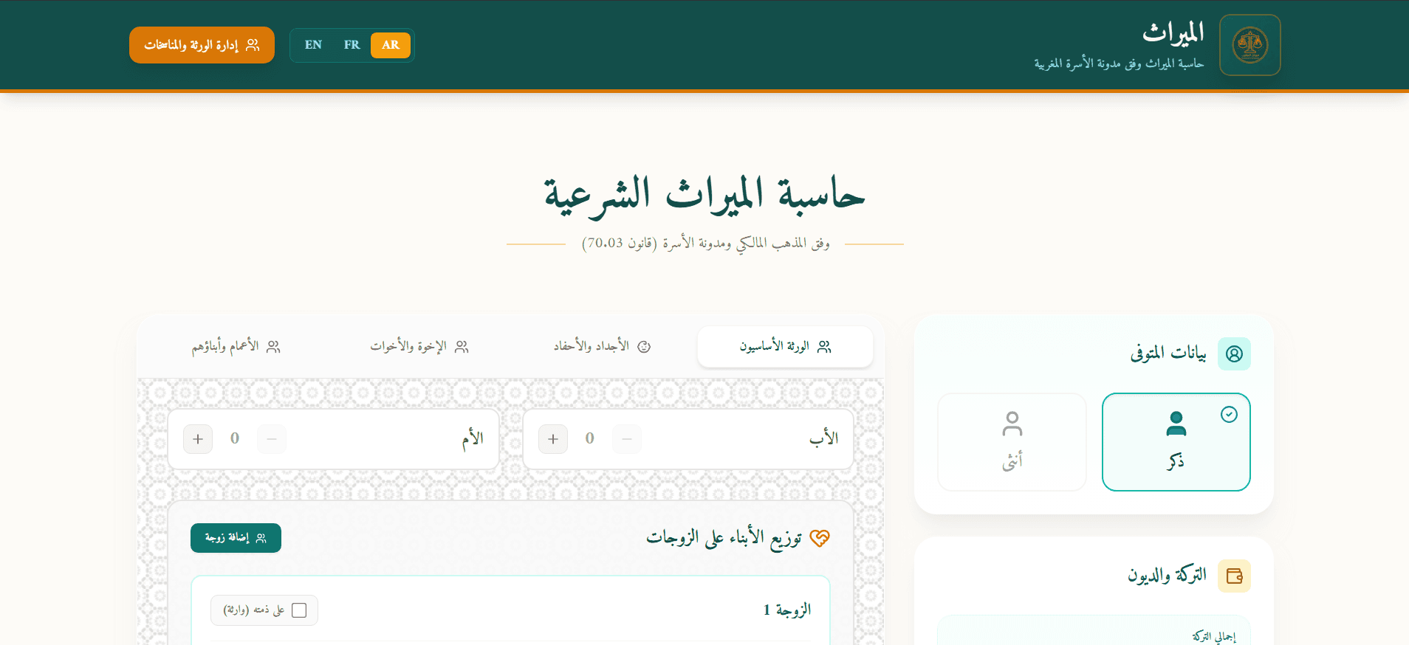This screenshot has height=645, width=1409.
Task: Click the heart icon beside توزيع الأبناء على الزوجات
Action: 820,538
